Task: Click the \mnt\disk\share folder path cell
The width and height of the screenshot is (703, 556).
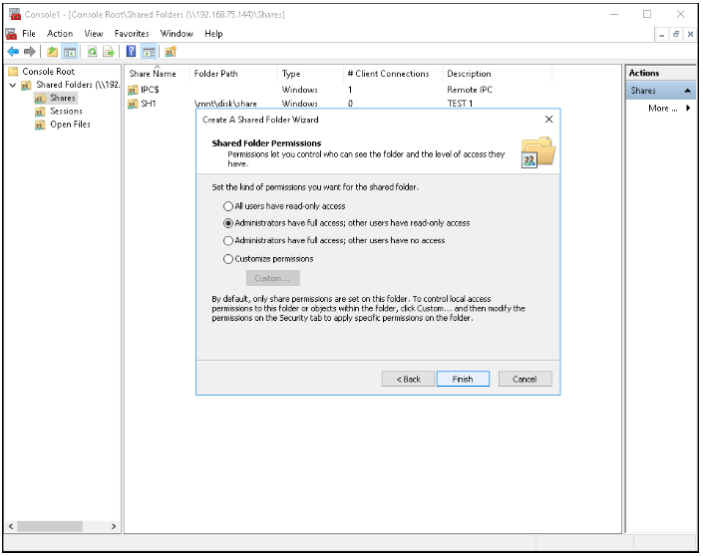Action: pos(225,104)
